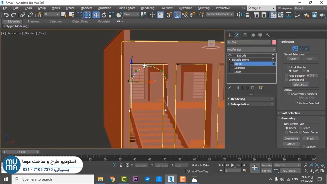Viewport: 327px width, 184px height.
Task: Open the Render Setup teapot icon
Action: coord(307,15)
